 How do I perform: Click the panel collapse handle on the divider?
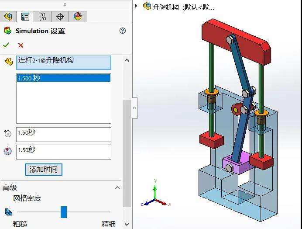134,108
